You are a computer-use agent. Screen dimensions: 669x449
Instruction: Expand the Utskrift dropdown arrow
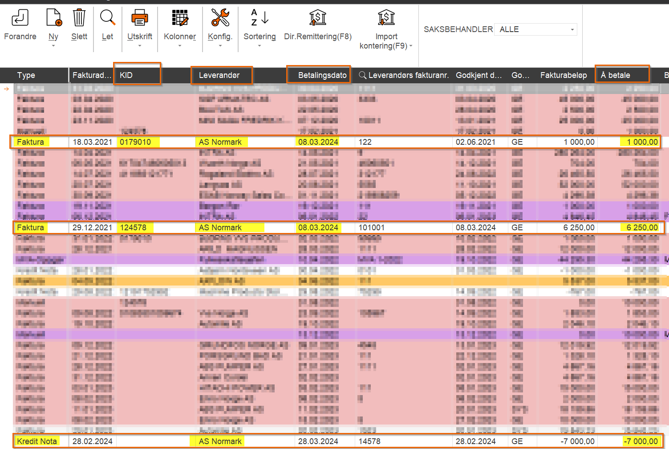140,45
